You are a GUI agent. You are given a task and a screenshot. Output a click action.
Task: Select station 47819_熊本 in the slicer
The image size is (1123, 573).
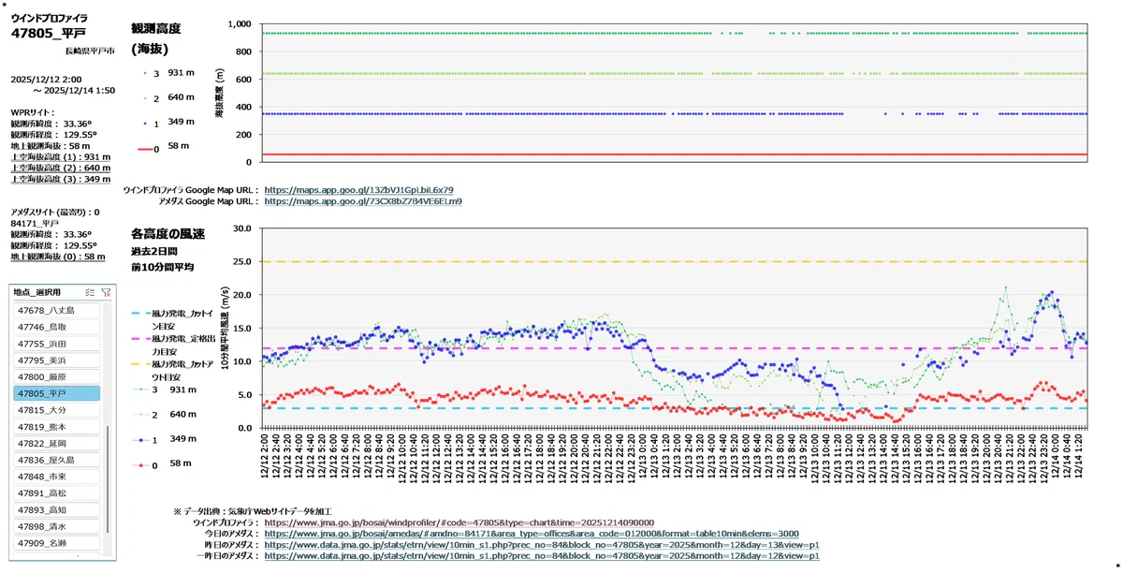56,427
